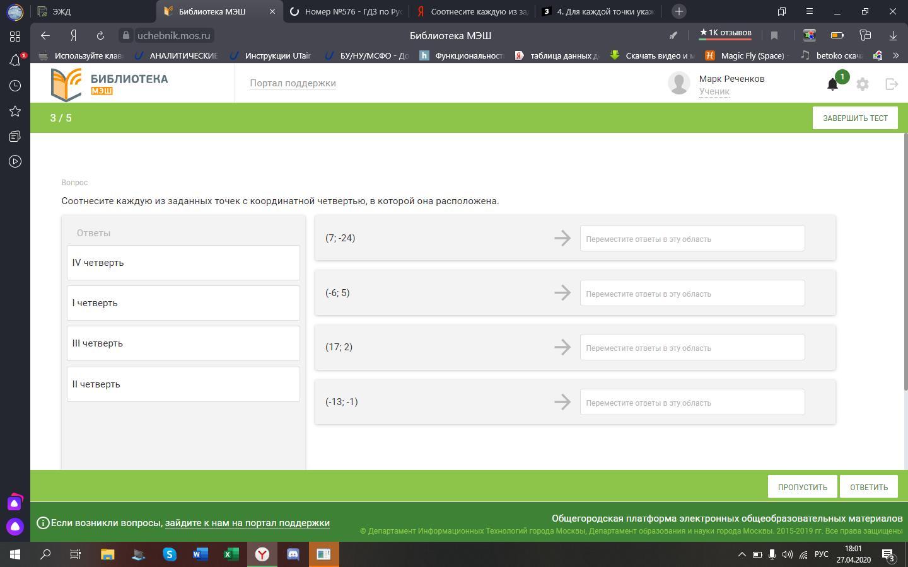Viewport: 908px width, 567px height.
Task: Open the 'АНАЛИТИЧЕСКИЕ' bookmark
Action: point(177,55)
